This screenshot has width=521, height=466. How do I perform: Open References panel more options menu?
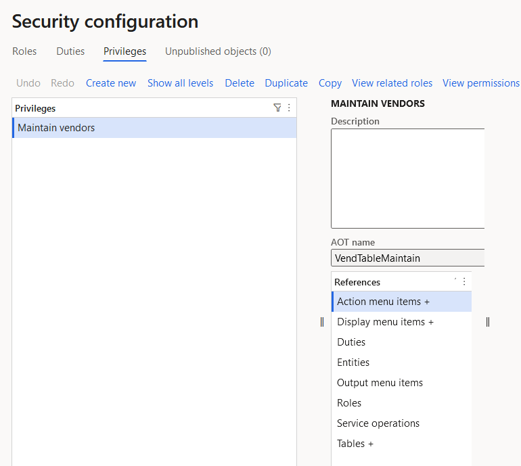[x=464, y=281]
